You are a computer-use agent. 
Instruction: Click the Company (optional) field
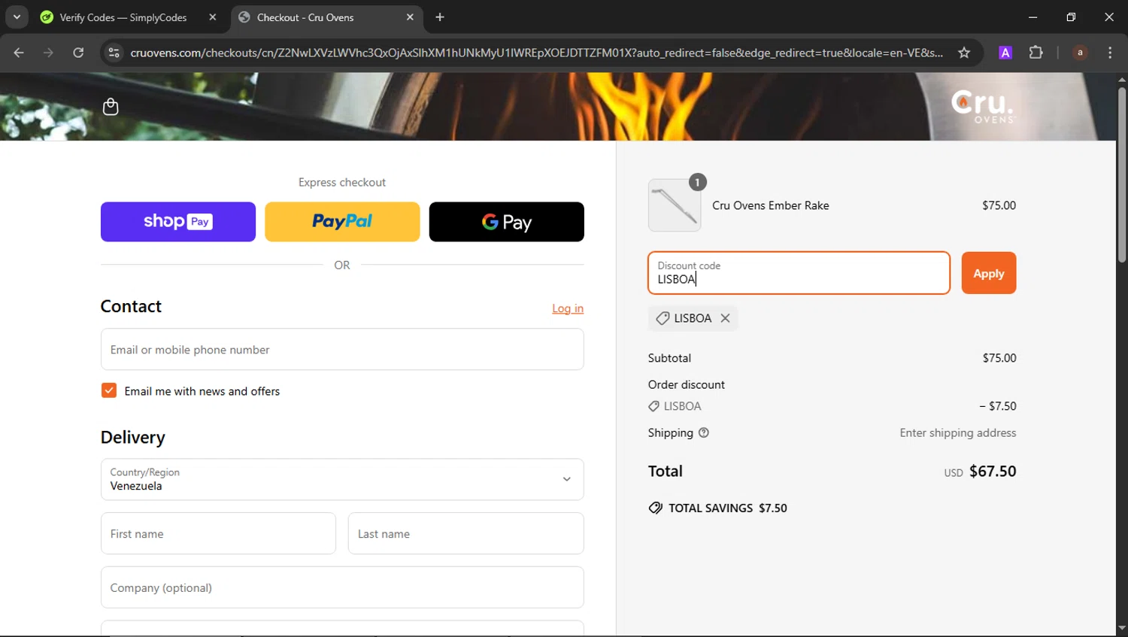pyautogui.click(x=342, y=587)
